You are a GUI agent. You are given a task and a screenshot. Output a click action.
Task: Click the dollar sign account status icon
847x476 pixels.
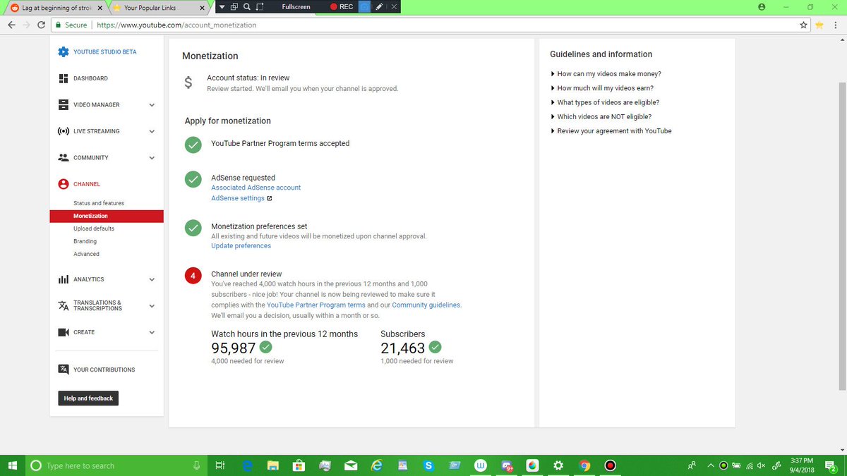point(188,83)
